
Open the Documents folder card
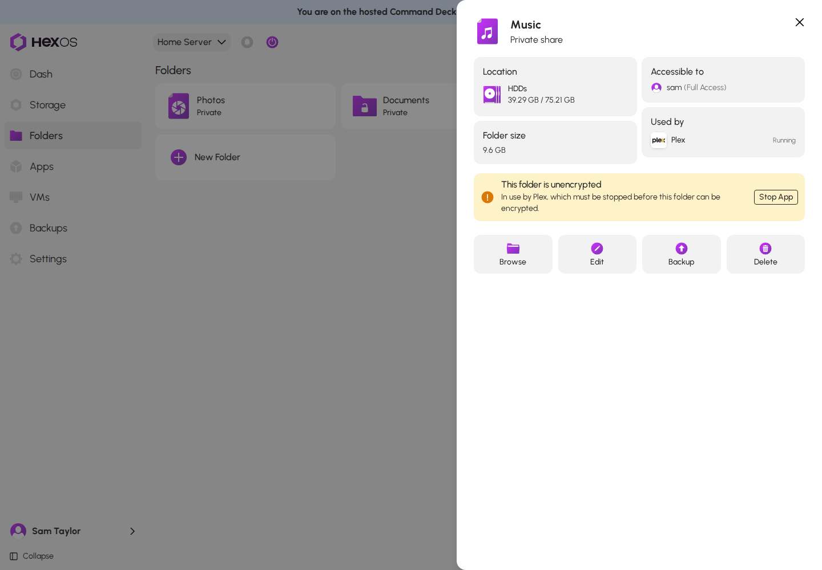pyautogui.click(x=399, y=106)
